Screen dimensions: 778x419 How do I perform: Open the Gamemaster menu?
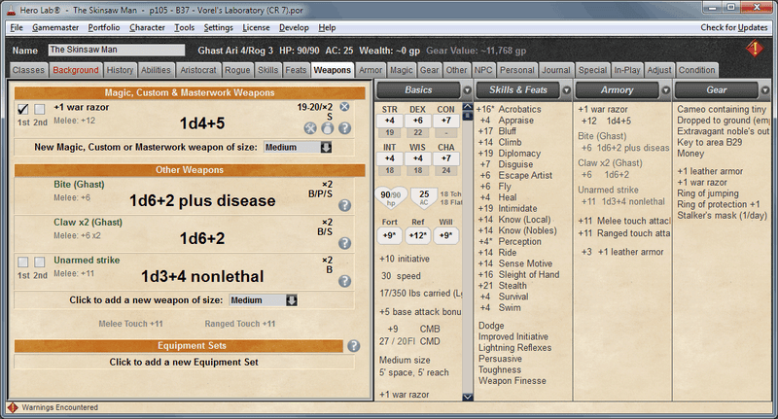tap(55, 28)
